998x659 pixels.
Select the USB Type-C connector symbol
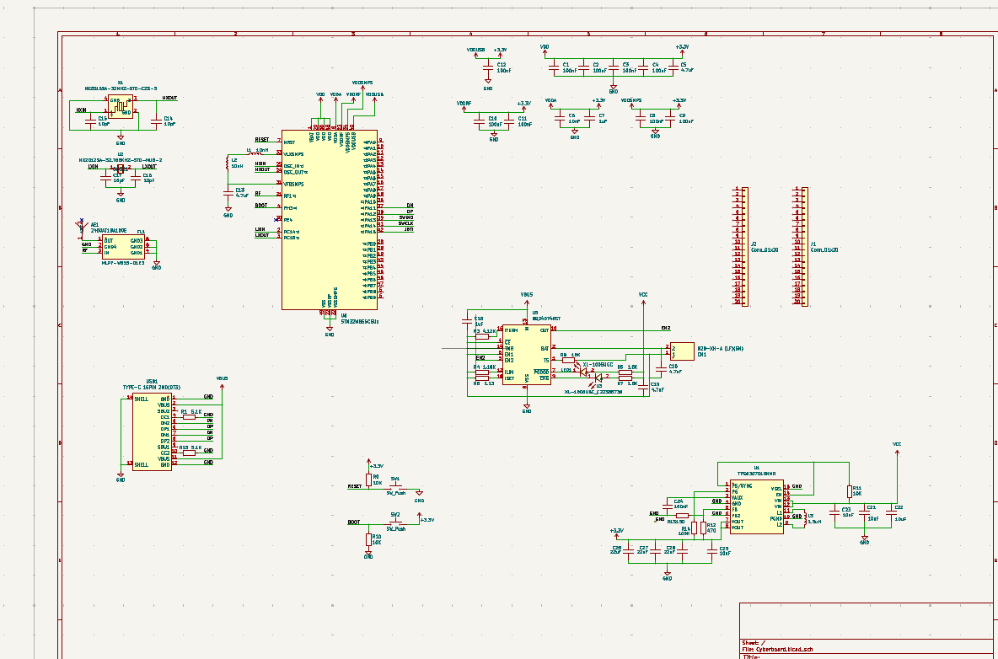(x=153, y=431)
